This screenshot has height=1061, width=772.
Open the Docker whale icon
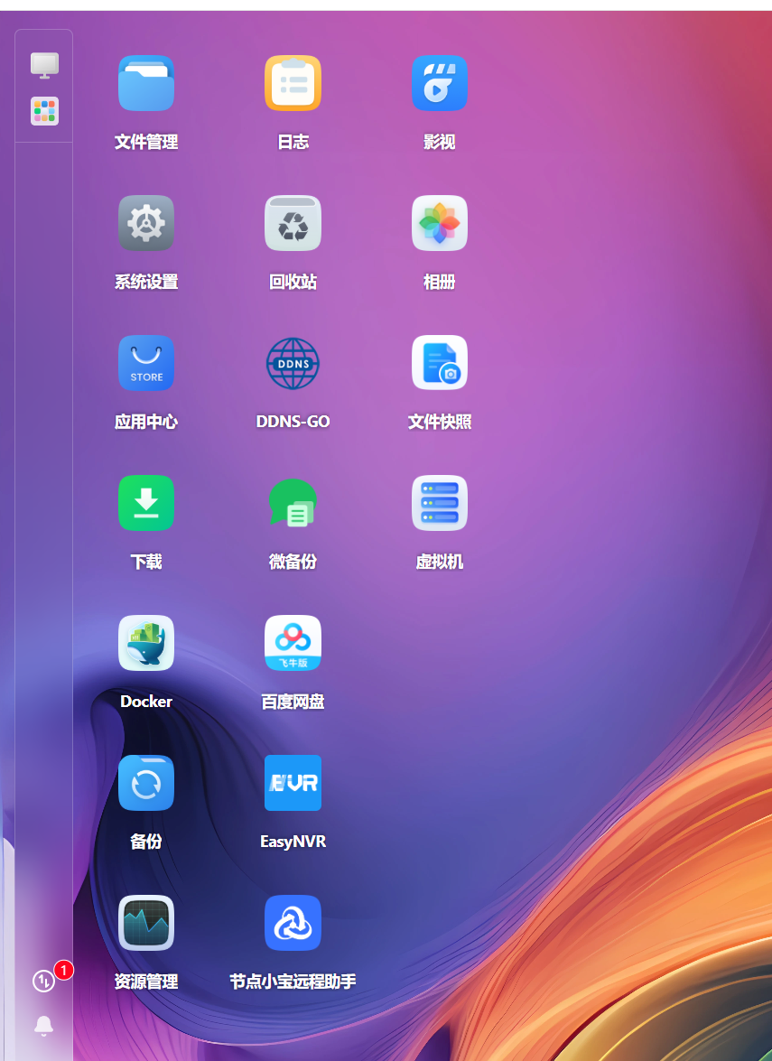coord(146,643)
